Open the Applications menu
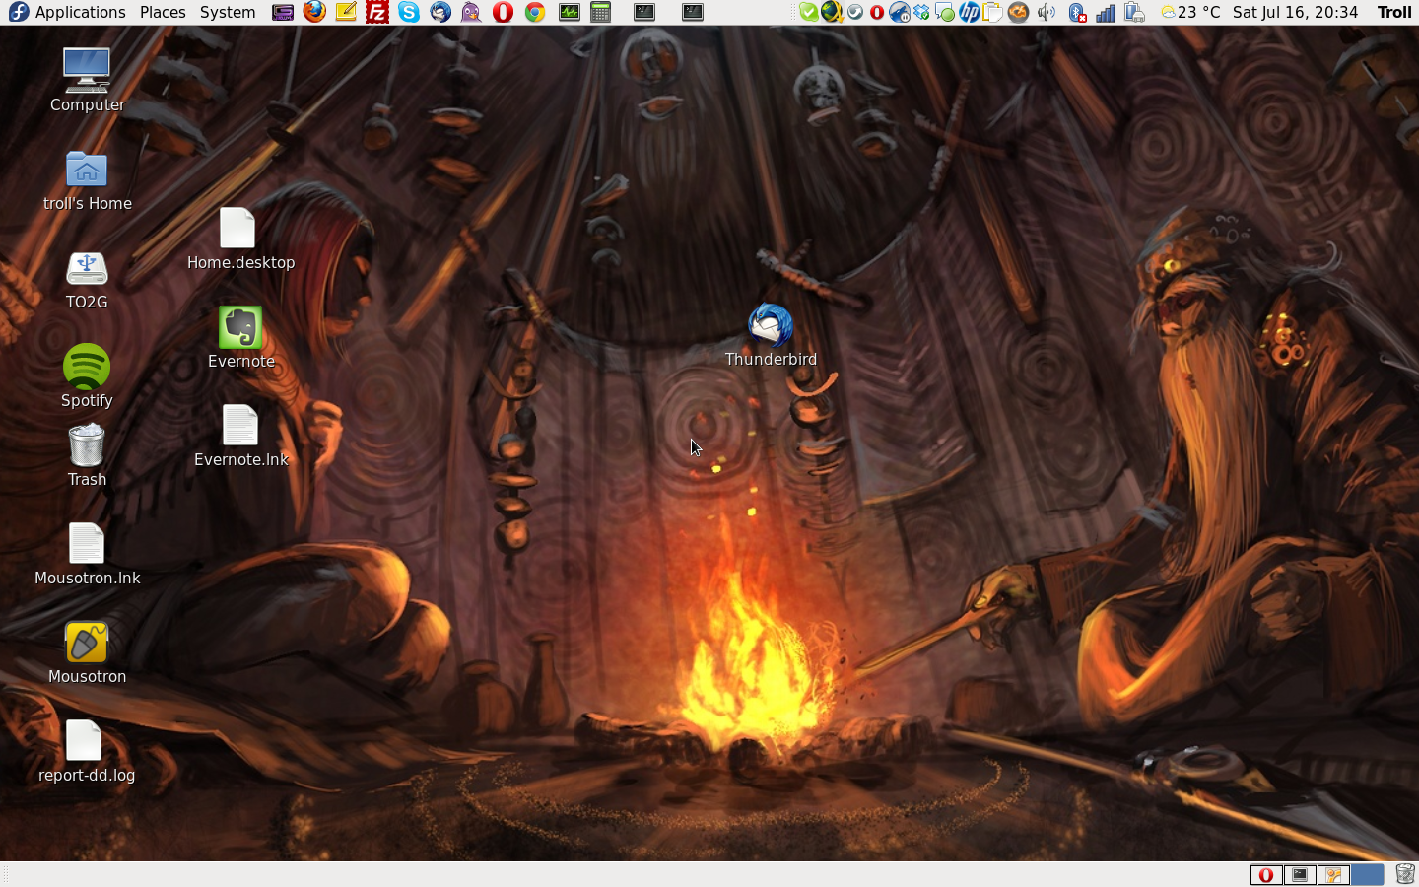The height and width of the screenshot is (887, 1419). pos(66,12)
